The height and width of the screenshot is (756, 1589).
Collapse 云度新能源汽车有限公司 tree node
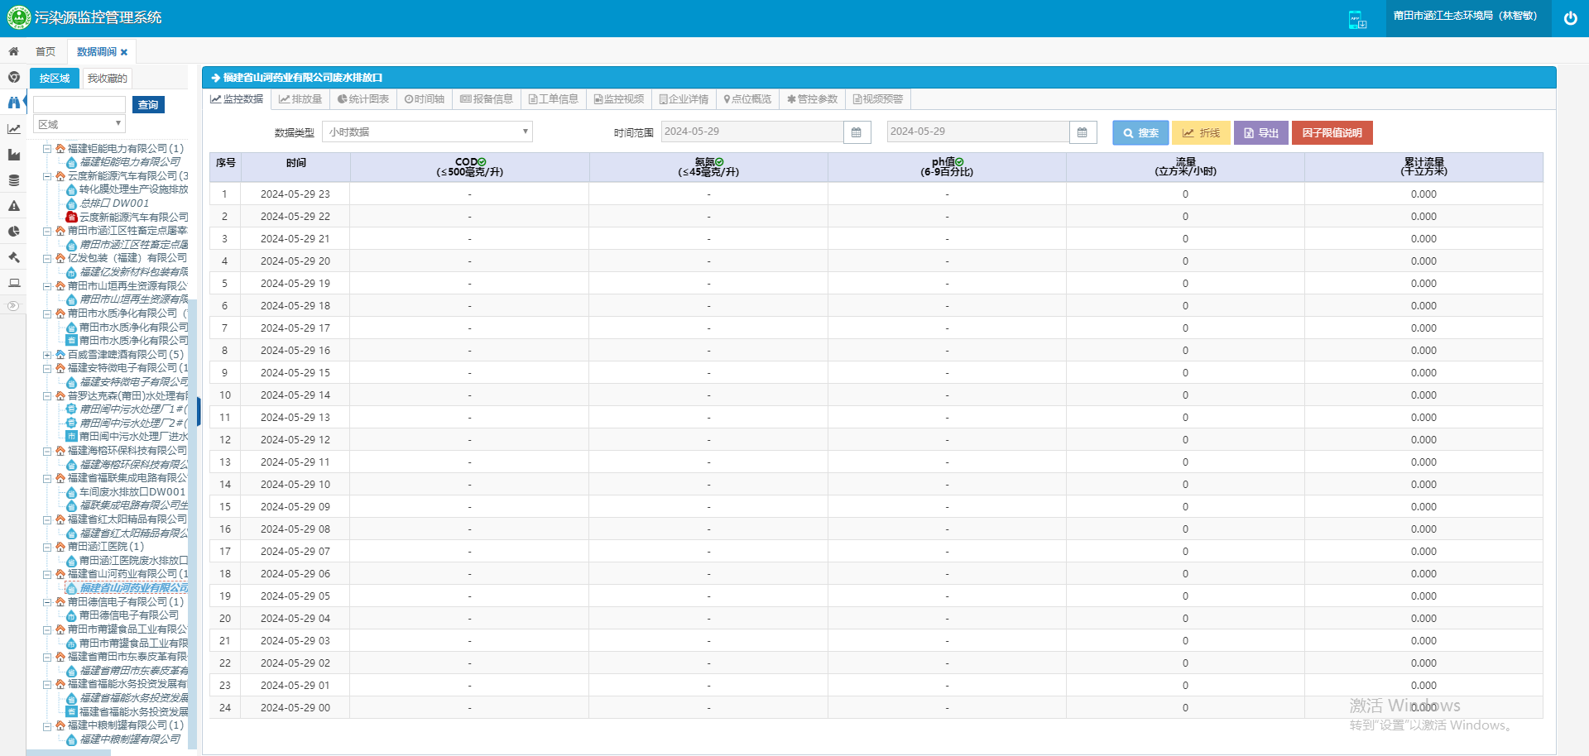(47, 176)
